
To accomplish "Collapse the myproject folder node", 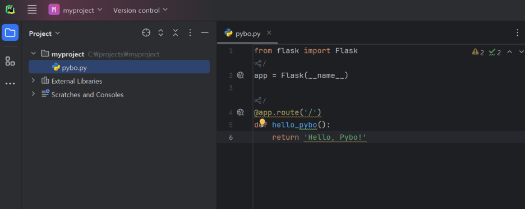I will point(33,54).
